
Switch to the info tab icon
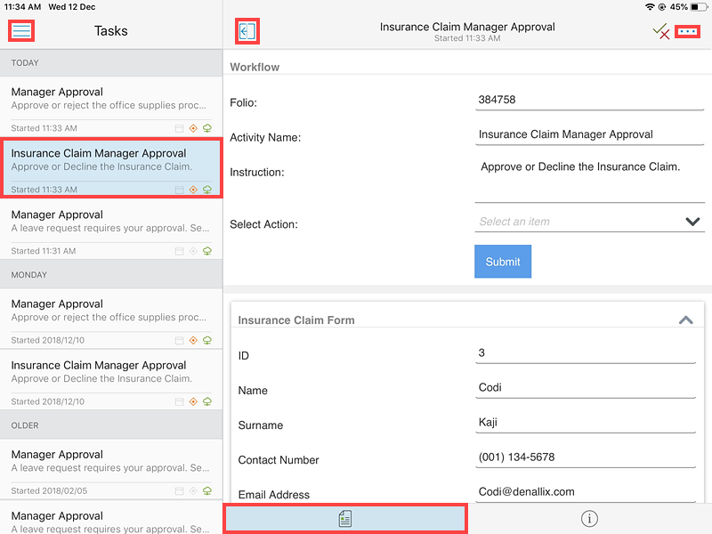[589, 519]
